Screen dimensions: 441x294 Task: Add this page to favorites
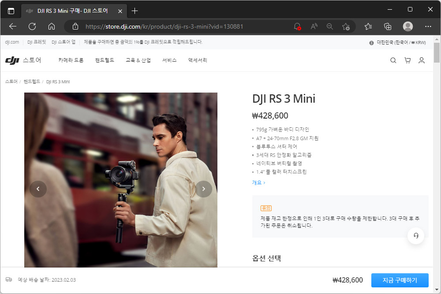346,26
